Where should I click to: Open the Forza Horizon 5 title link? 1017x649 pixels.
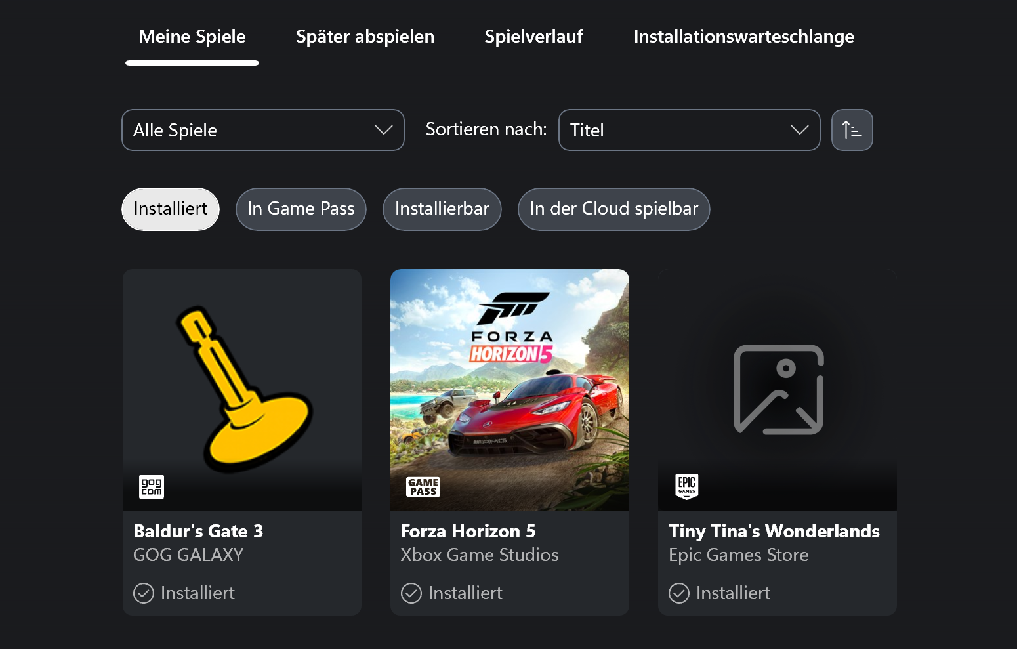[x=468, y=531]
